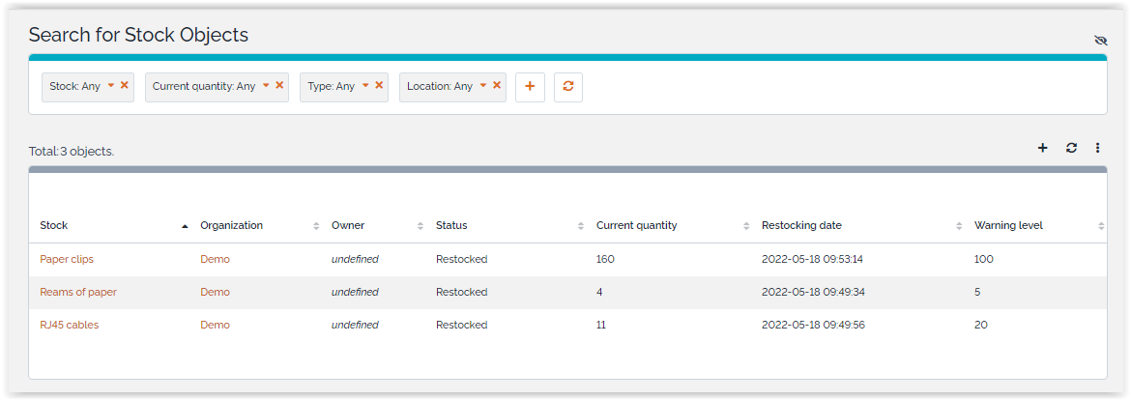Open the list's three-dot options menu
1131x400 pixels.
point(1098,148)
